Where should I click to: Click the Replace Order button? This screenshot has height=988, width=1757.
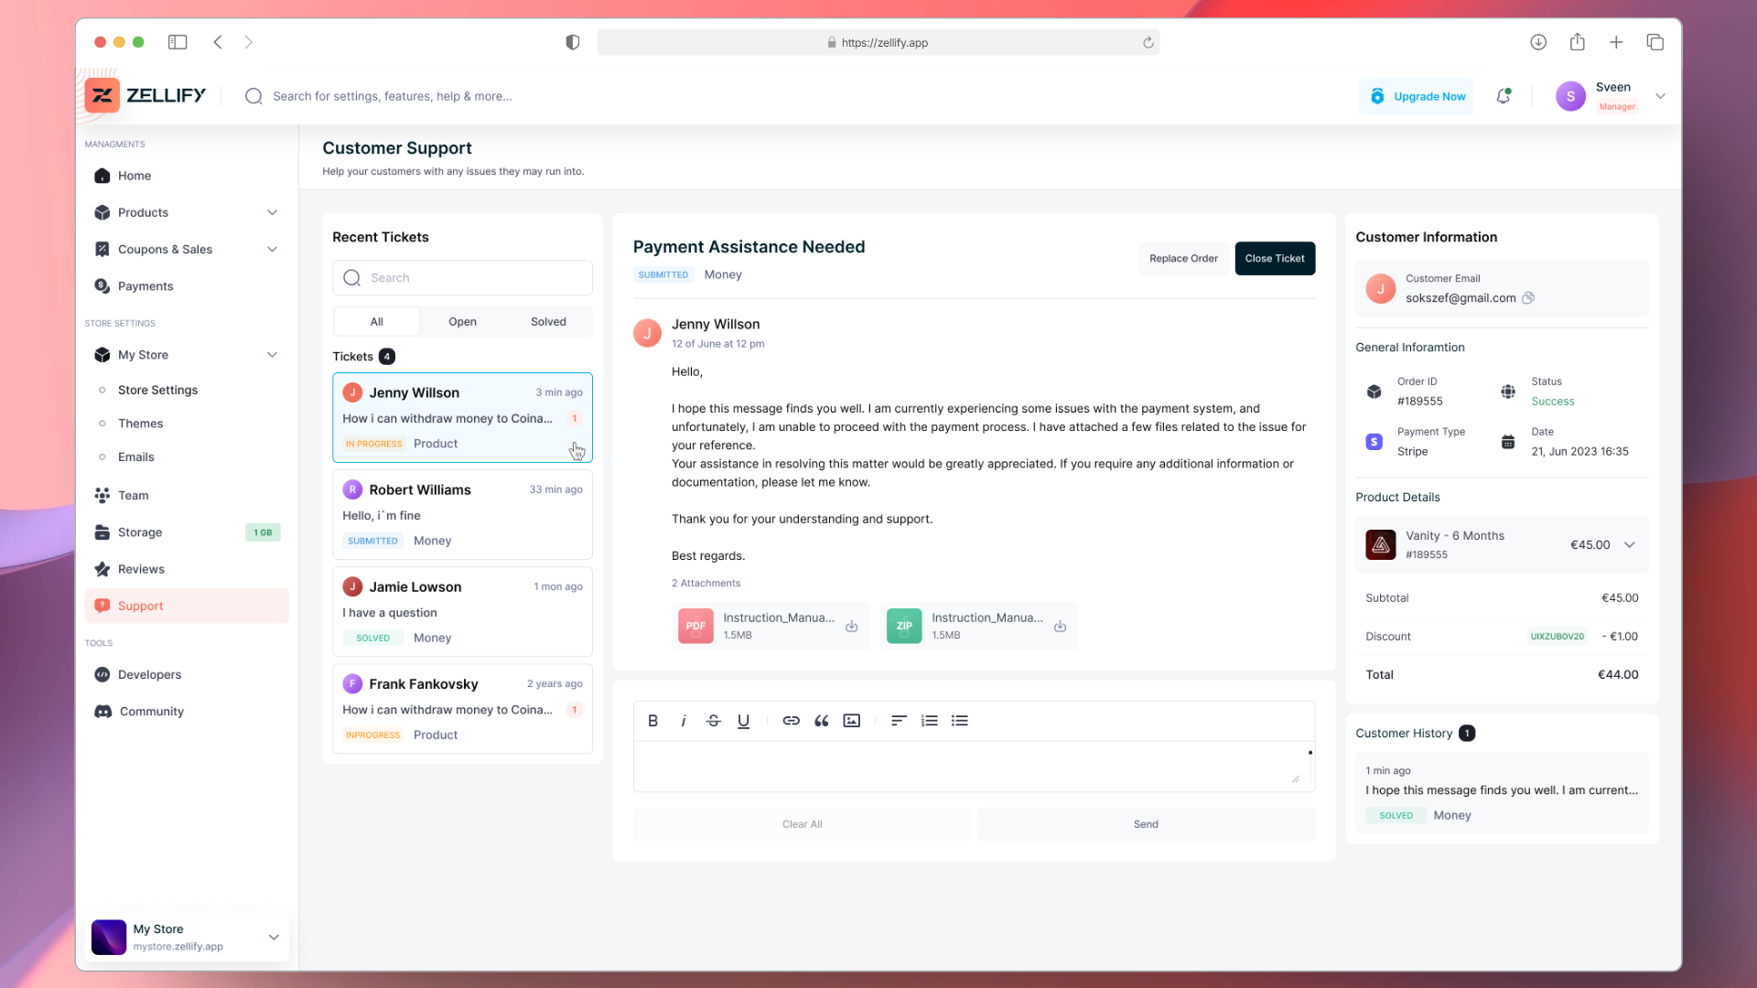coord(1183,258)
